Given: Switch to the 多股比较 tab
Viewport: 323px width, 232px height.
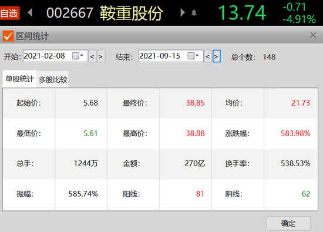Looking at the screenshot, I should click(x=53, y=79).
